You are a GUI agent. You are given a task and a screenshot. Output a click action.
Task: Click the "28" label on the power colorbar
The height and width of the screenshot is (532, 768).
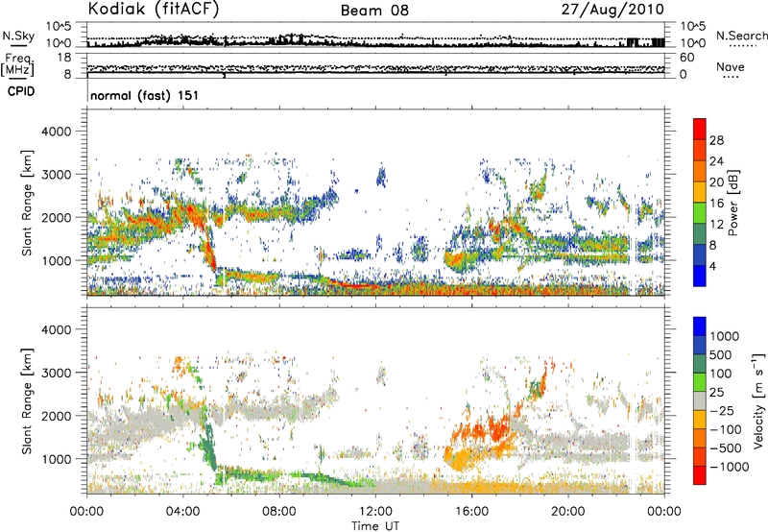click(x=716, y=140)
